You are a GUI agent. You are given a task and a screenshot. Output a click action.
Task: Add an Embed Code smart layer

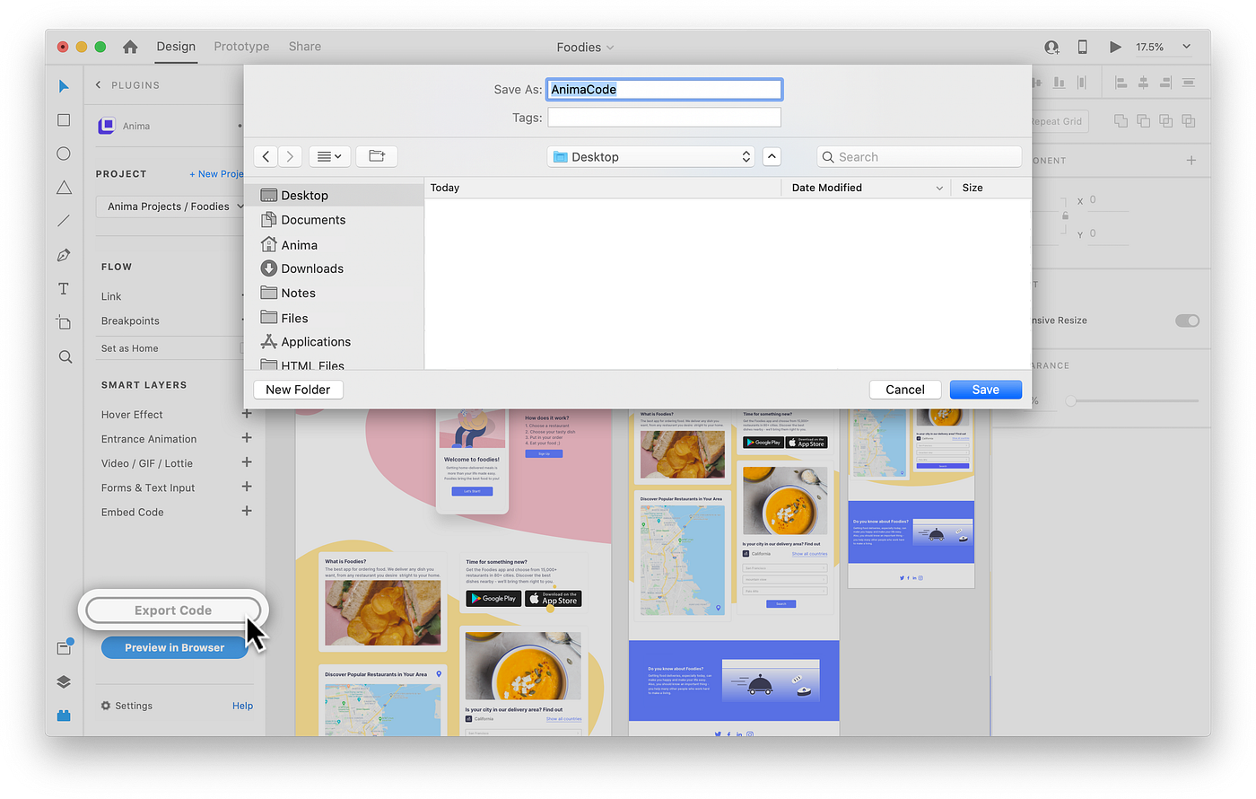[247, 511]
